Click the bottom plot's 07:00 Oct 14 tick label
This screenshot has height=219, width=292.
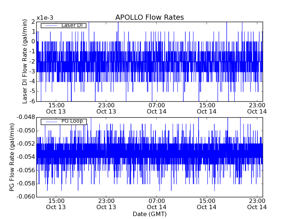(x=157, y=204)
